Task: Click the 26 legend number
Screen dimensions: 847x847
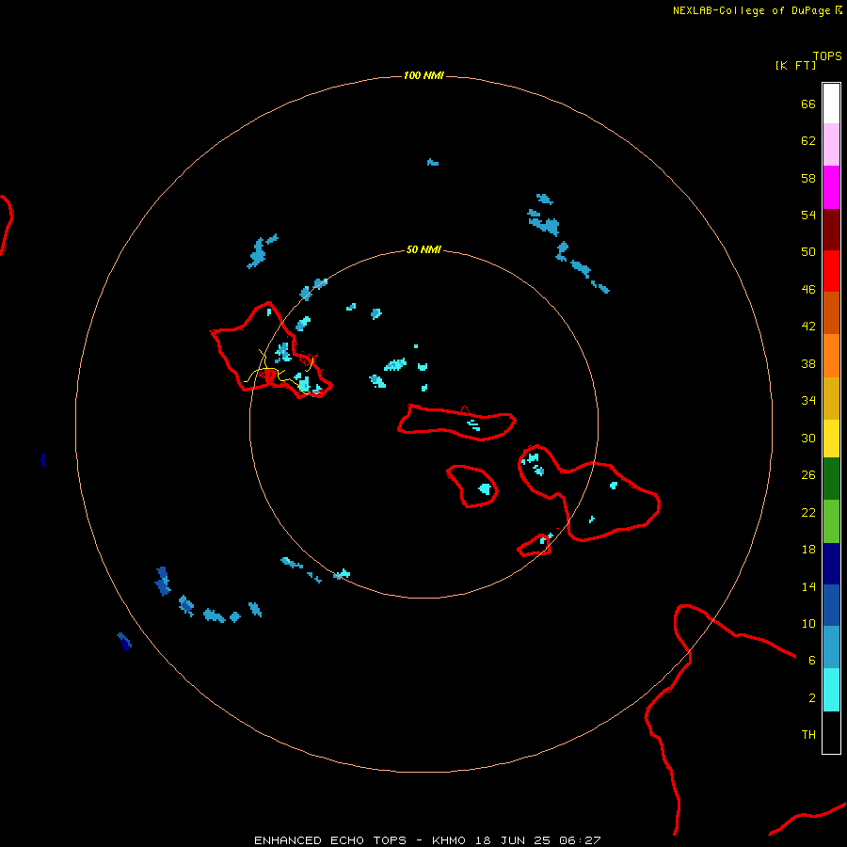Action: pos(808,475)
